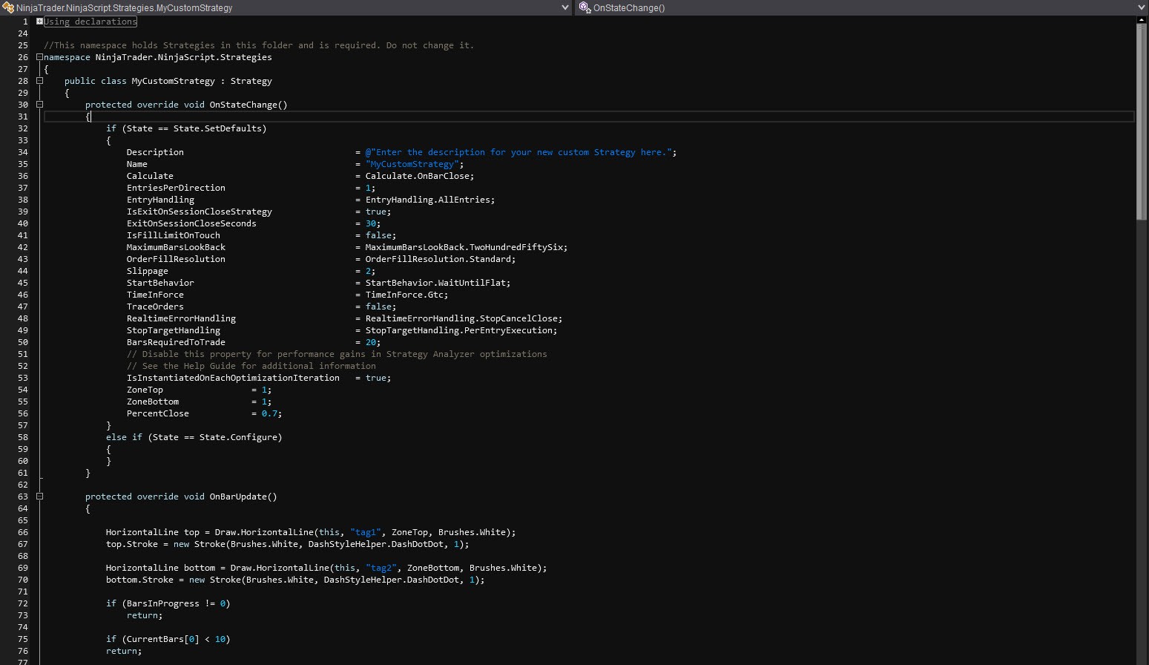Open the class selector dropdown arrow
Viewport: 1149px width, 665px height.
click(565, 7)
